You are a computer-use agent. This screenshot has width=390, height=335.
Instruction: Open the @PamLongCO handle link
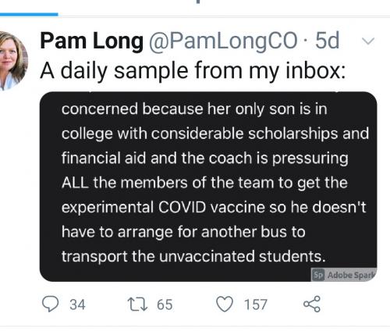(223, 41)
